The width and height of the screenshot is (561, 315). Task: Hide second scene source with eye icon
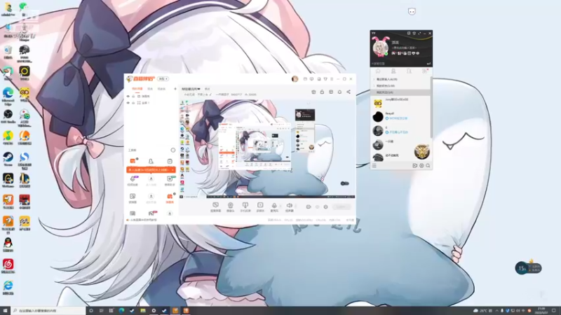point(128,103)
